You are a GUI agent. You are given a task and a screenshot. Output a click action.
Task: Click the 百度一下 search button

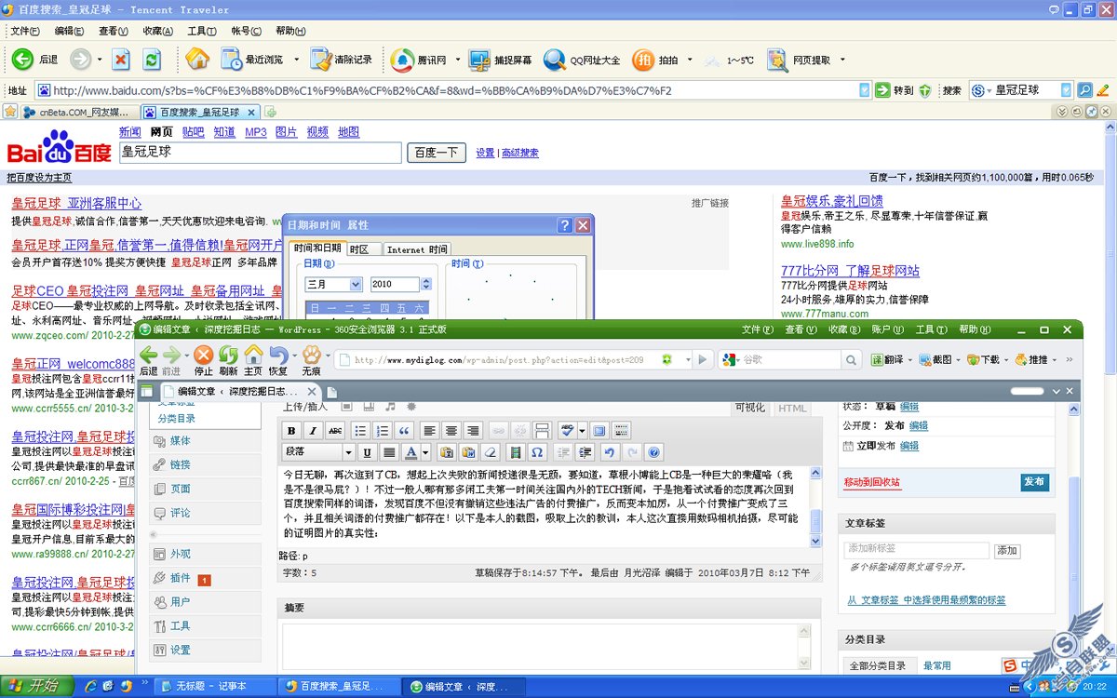click(437, 153)
